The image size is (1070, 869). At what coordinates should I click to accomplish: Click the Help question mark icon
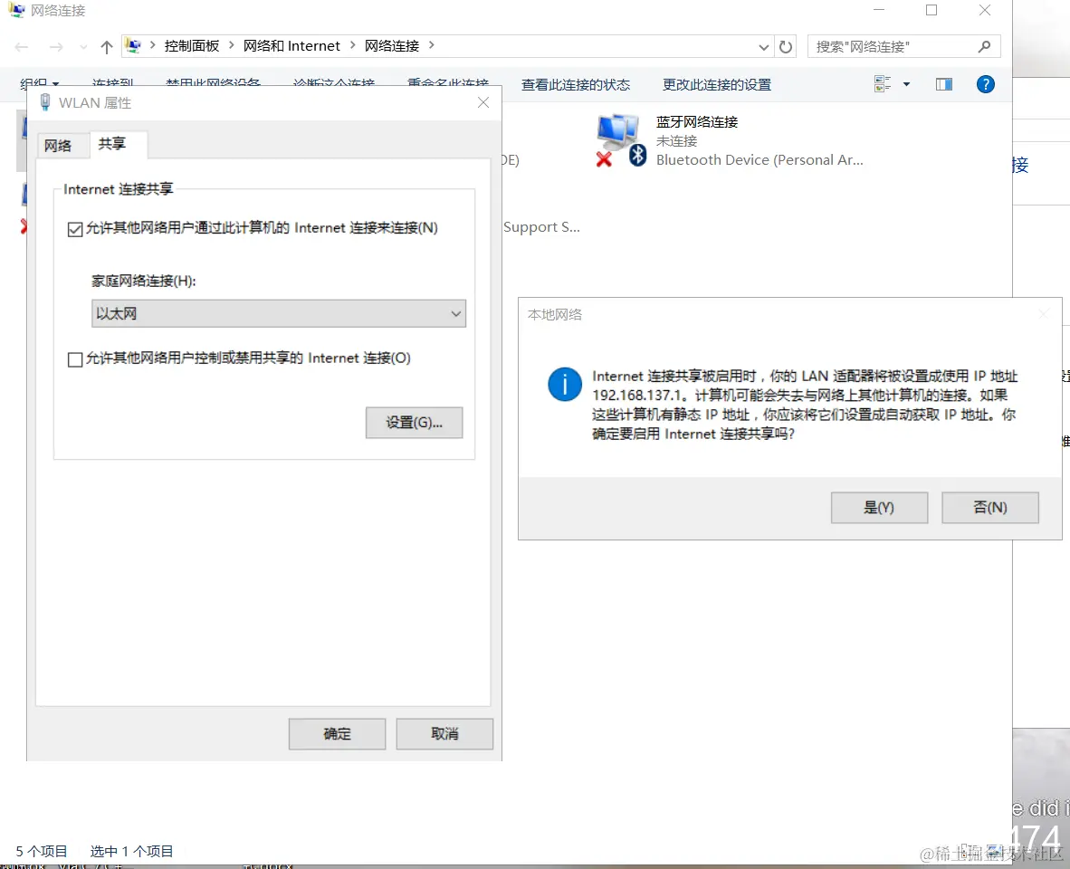tap(985, 84)
